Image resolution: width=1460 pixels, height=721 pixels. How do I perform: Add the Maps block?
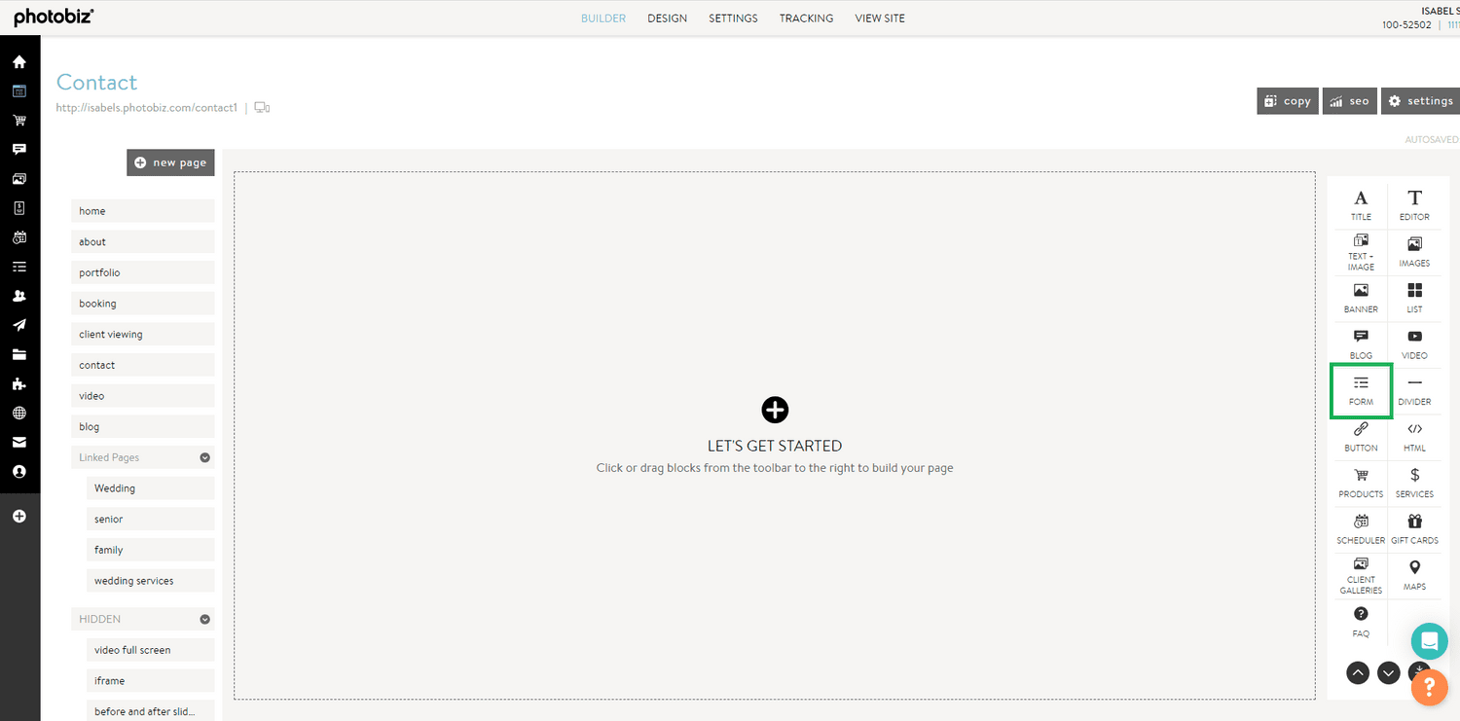pos(1414,574)
